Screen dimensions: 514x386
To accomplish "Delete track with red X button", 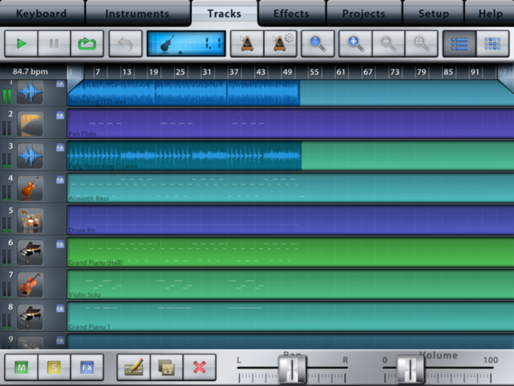I will coord(200,367).
